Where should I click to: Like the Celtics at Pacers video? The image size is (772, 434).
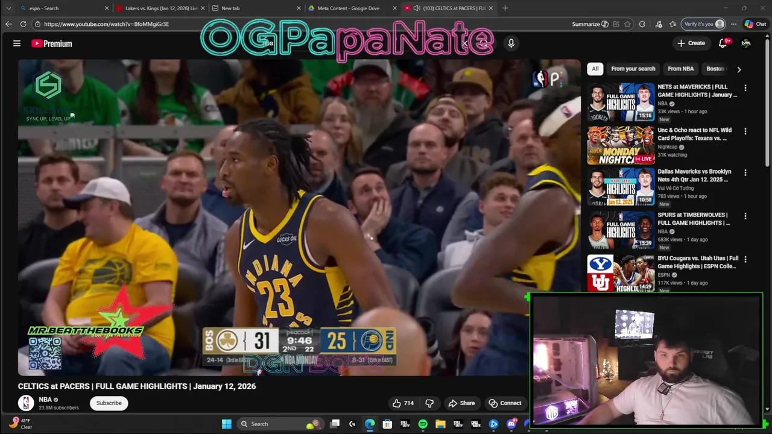tap(403, 403)
